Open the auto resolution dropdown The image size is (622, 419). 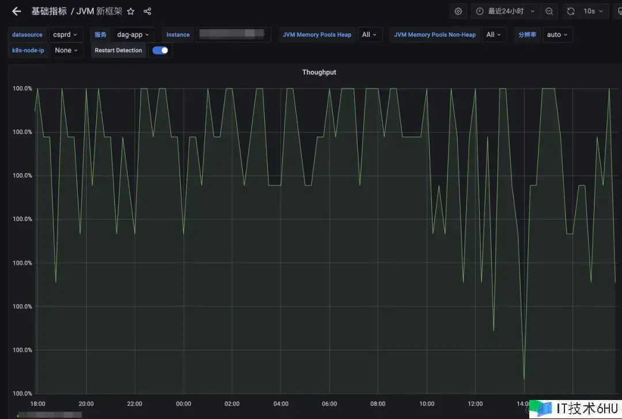click(557, 35)
